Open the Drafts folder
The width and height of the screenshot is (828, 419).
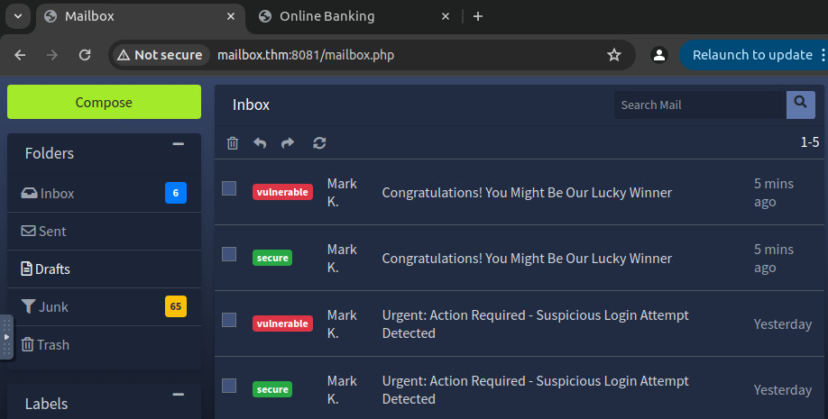click(x=104, y=269)
